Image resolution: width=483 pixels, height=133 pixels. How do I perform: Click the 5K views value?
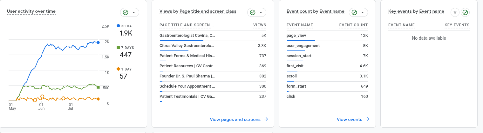(264, 36)
